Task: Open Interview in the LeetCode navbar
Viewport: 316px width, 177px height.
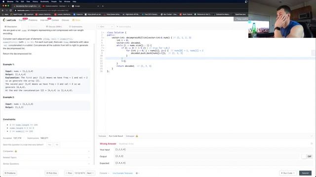Action: click(44, 20)
